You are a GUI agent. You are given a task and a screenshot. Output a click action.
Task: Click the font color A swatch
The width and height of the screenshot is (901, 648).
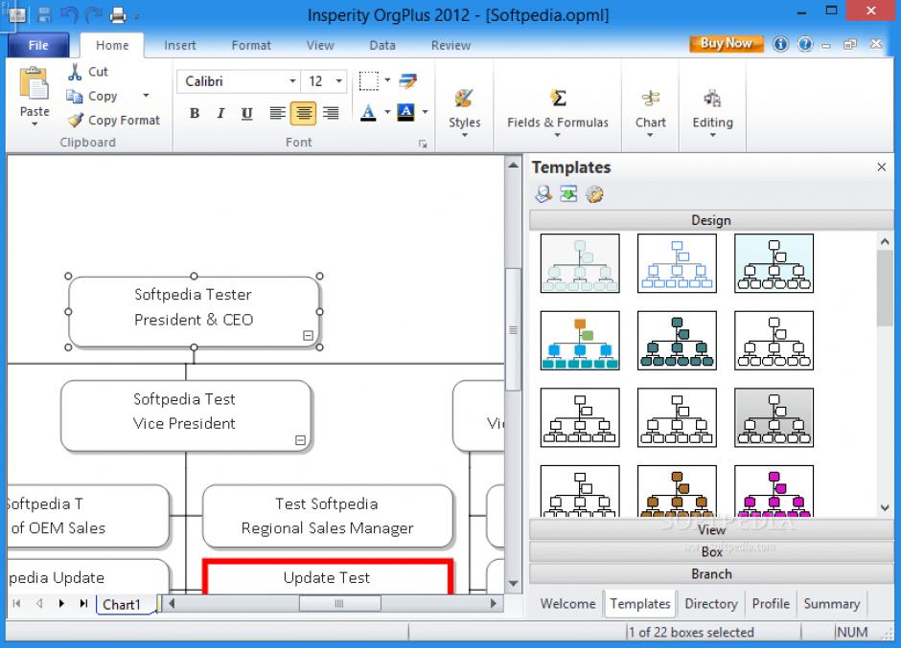click(368, 112)
